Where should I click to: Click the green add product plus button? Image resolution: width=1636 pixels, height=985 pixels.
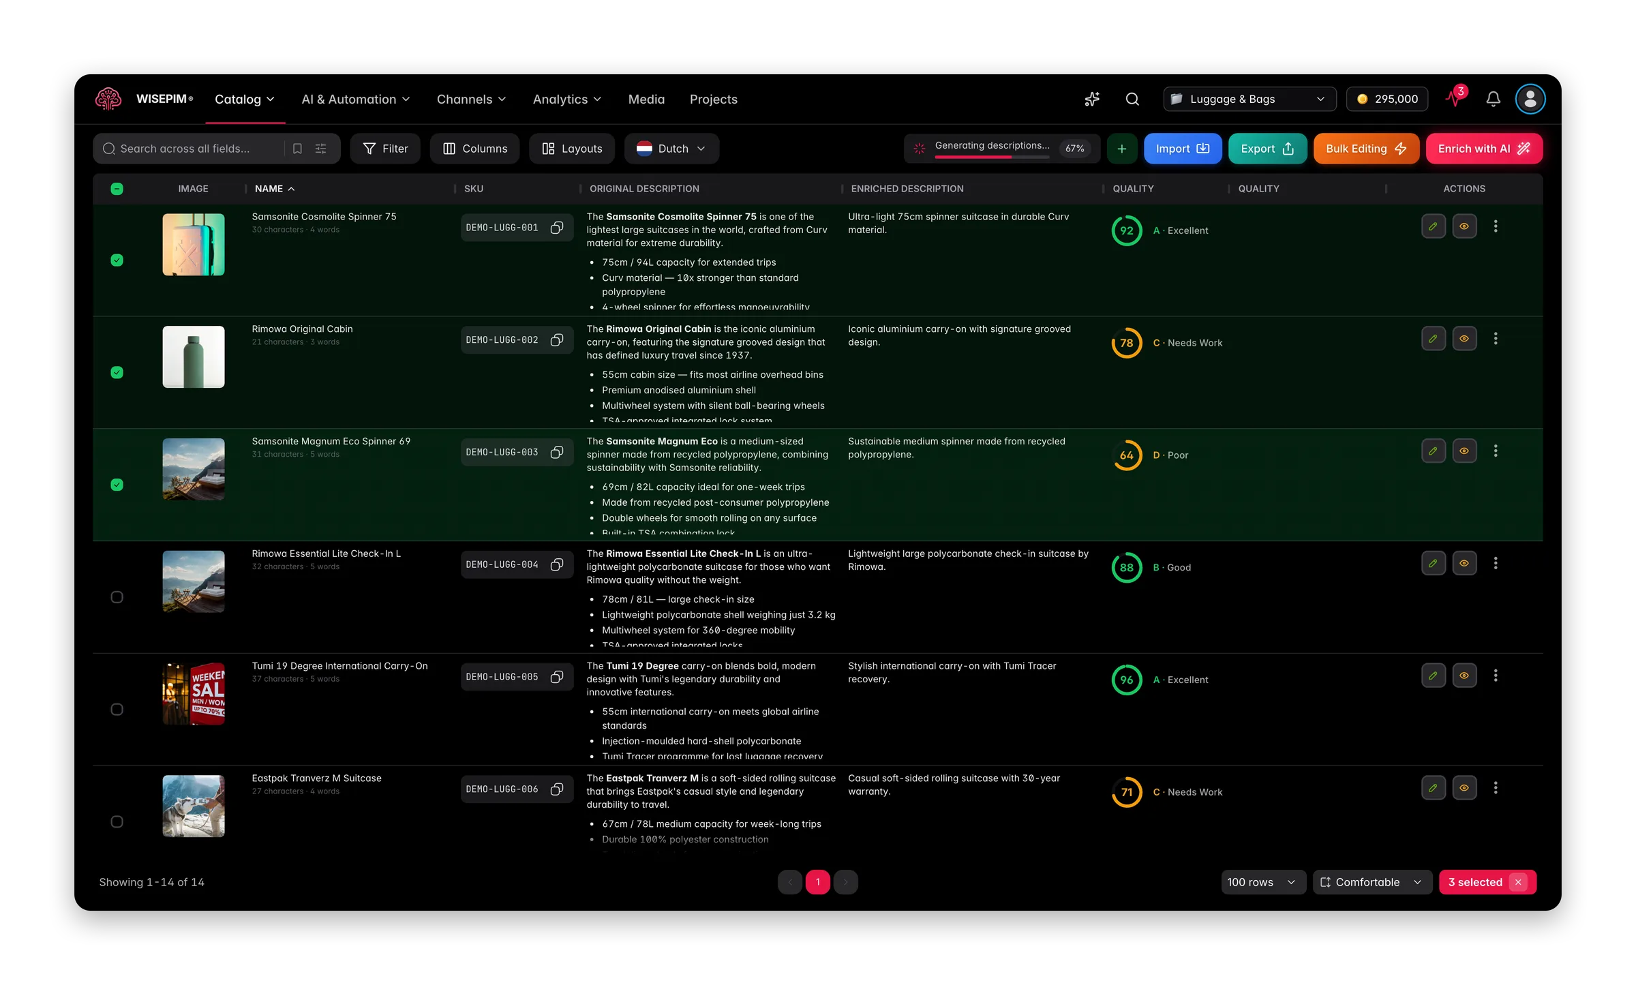pyautogui.click(x=1121, y=149)
